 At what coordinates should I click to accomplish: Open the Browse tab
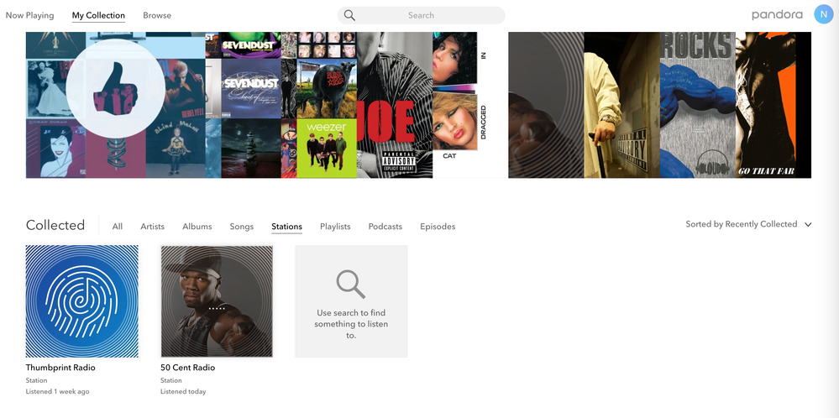pyautogui.click(x=157, y=15)
